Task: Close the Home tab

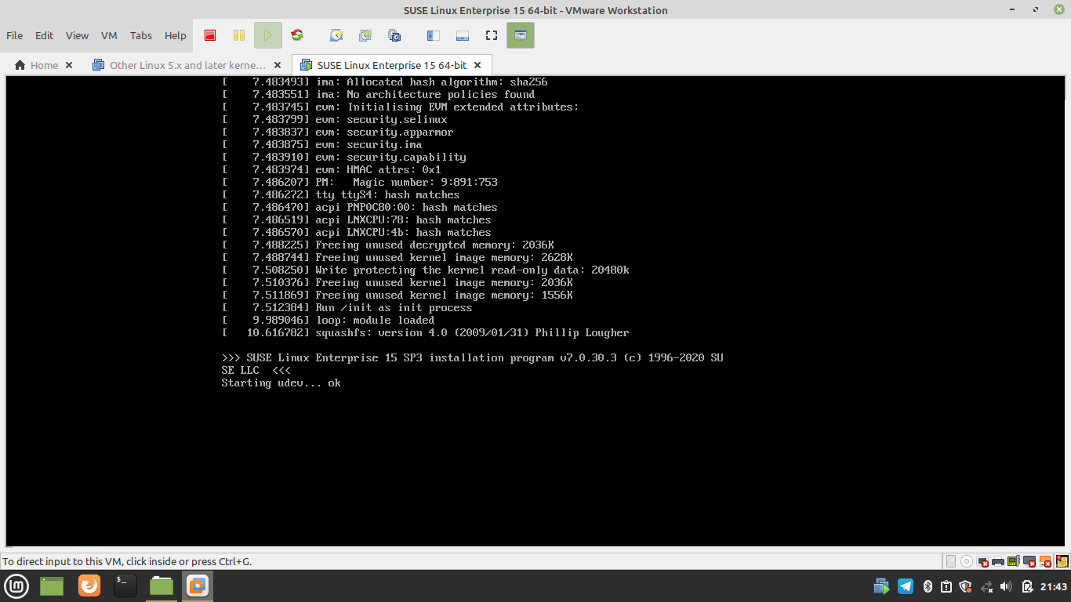Action: click(x=69, y=65)
